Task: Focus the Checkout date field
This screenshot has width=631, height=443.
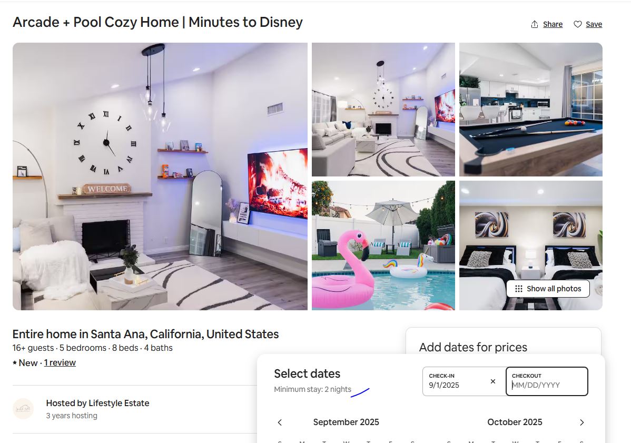Action: (547, 381)
